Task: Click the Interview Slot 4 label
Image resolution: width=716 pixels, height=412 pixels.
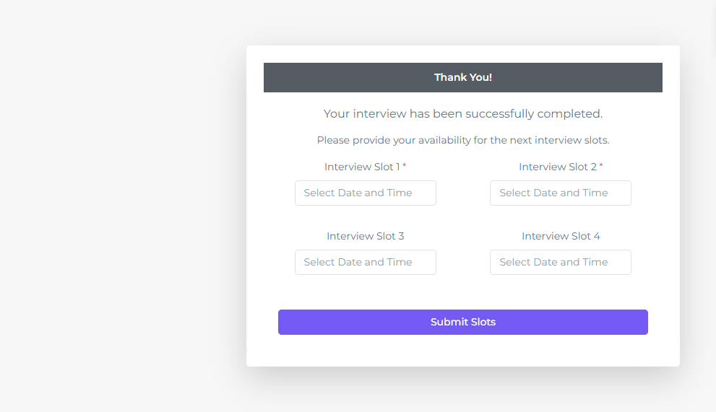Action: [561, 236]
